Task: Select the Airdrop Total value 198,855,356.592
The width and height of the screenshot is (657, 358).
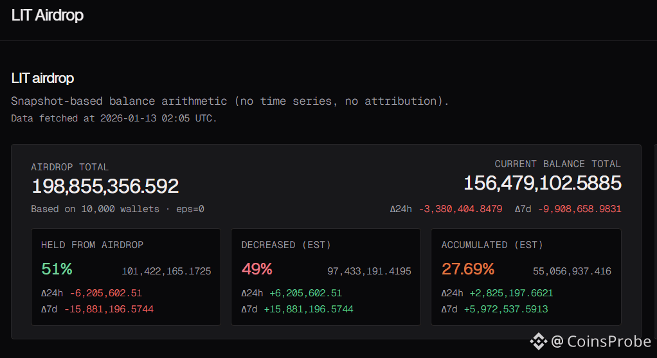Action: (x=105, y=186)
